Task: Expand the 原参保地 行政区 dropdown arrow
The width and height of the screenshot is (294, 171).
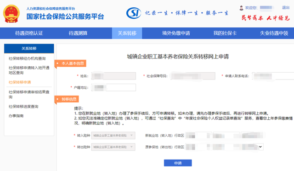Action: click(x=260, y=147)
